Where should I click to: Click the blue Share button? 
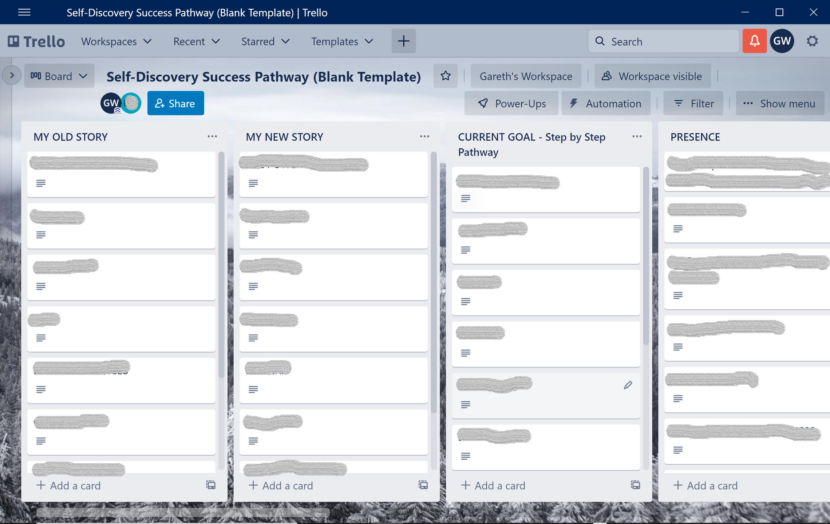[x=175, y=103]
